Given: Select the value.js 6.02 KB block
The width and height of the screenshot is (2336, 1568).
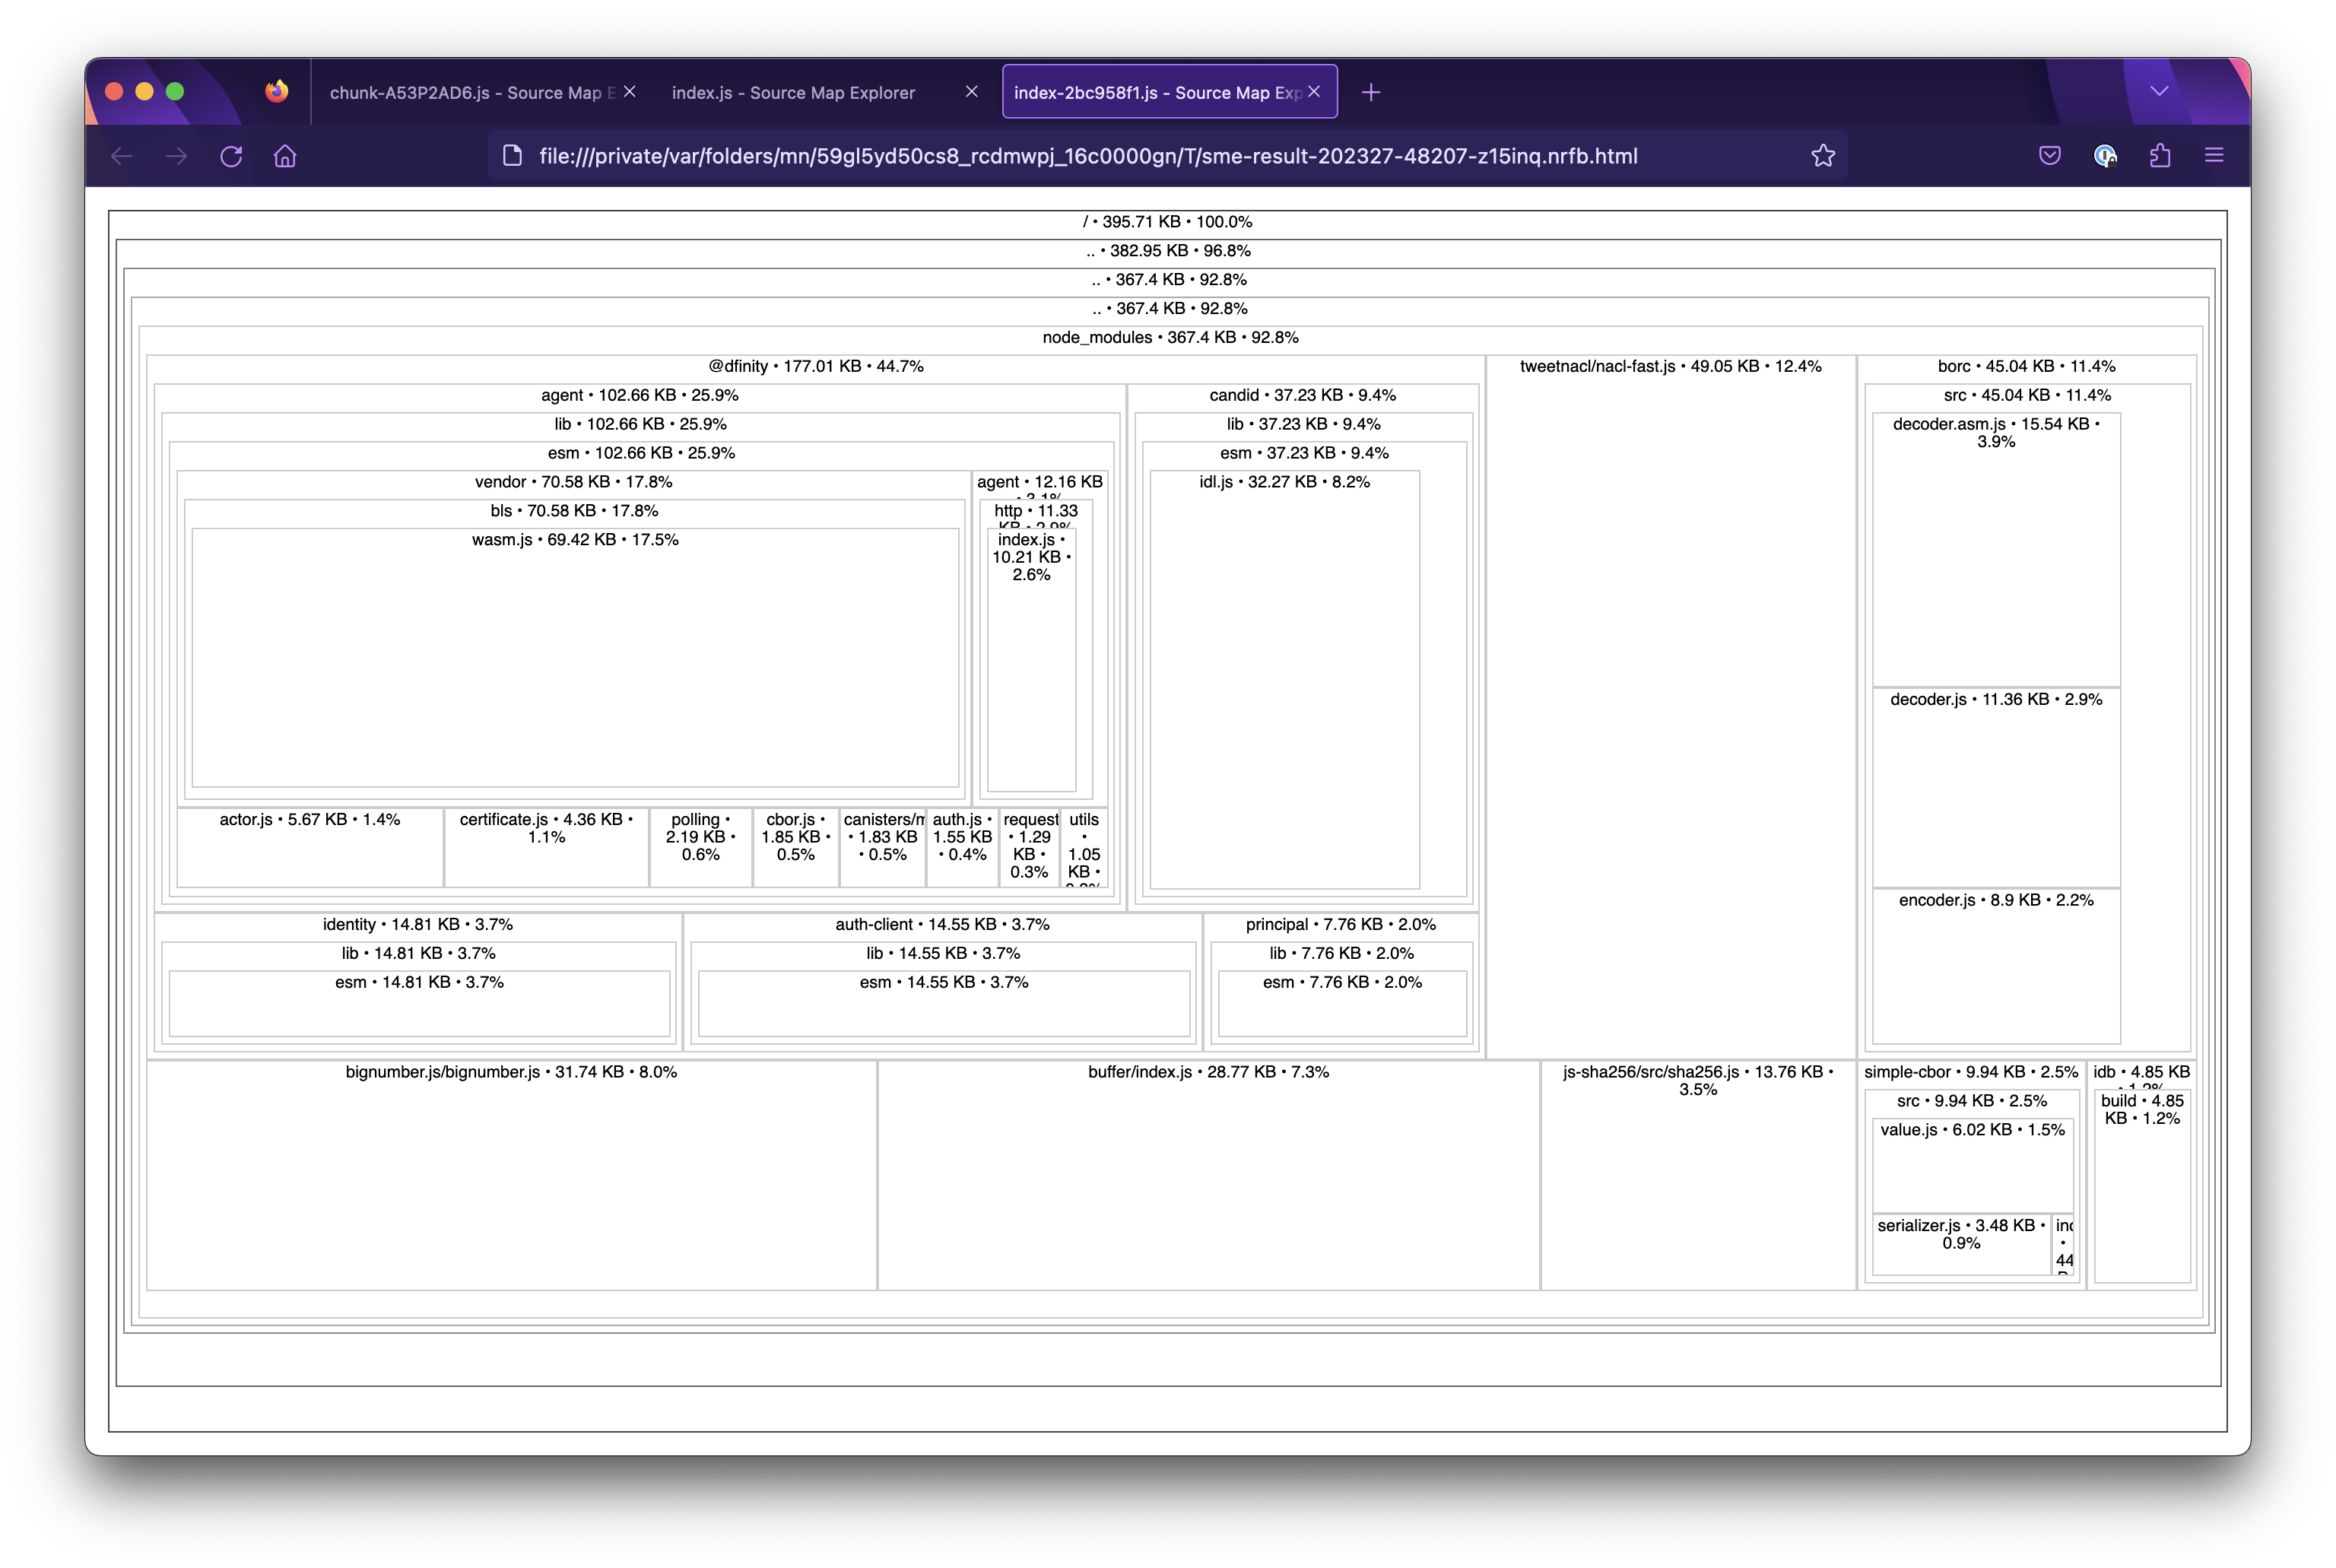Looking at the screenshot, I should coord(1972,1166).
